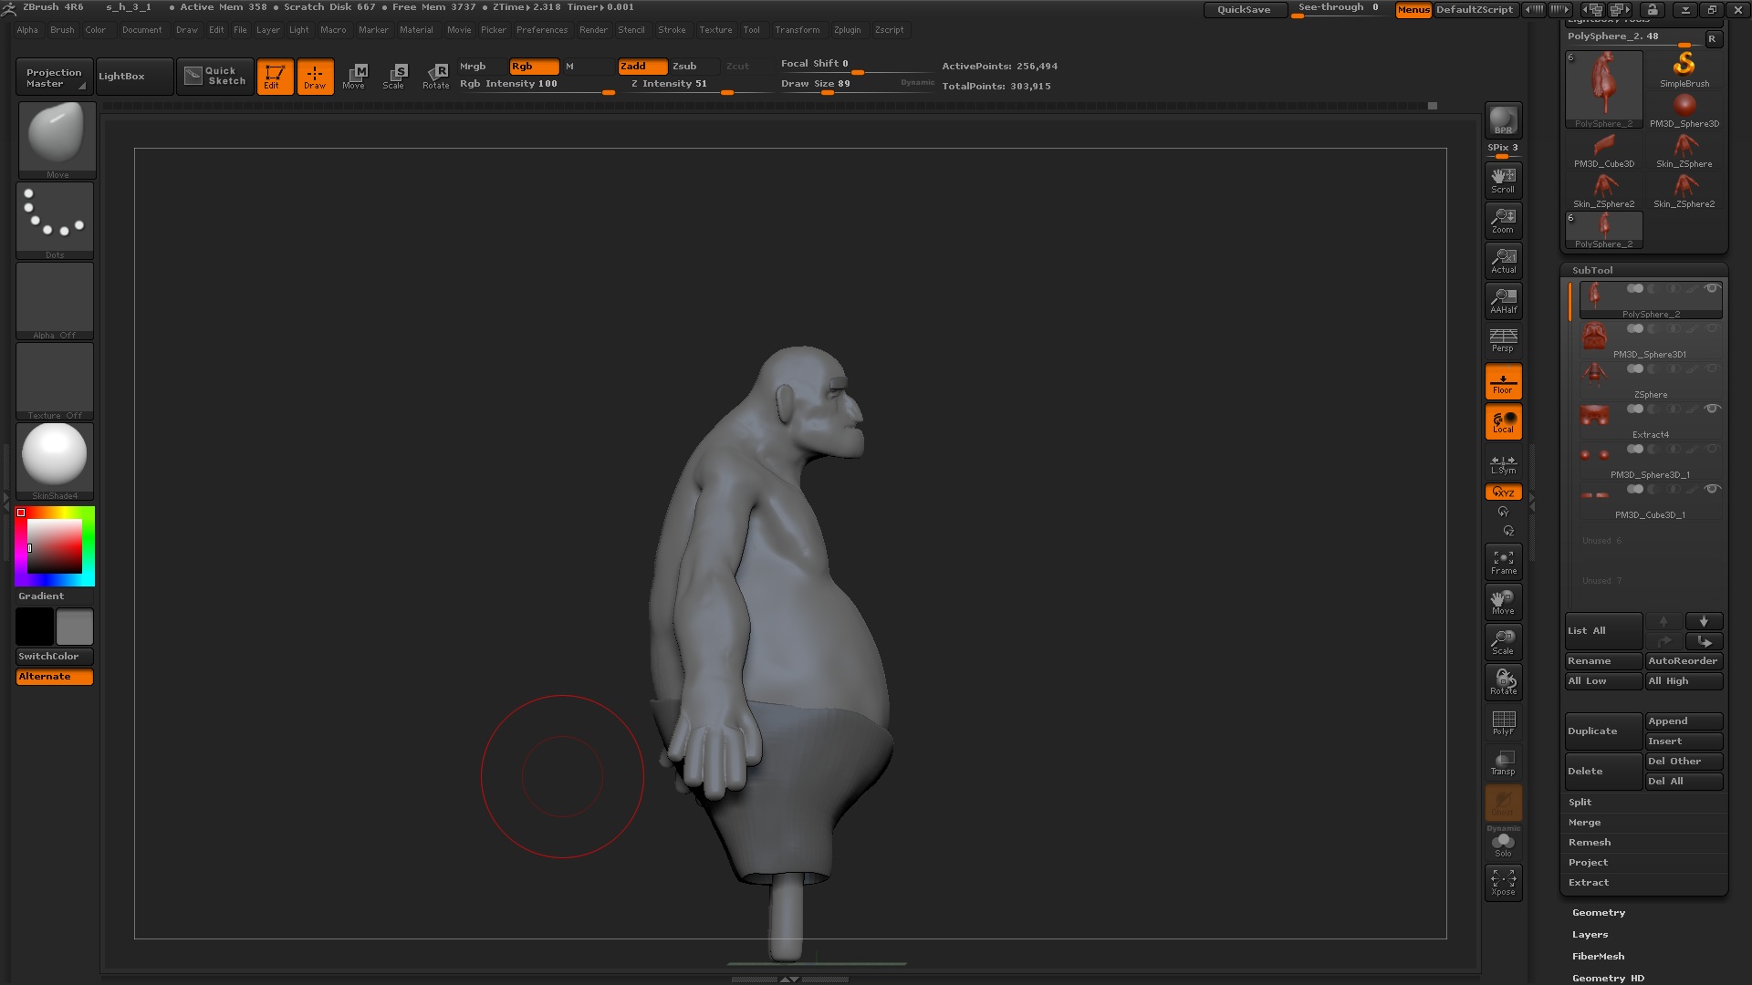Select the ZSphere subtool row
The height and width of the screenshot is (985, 1752).
point(1650,381)
